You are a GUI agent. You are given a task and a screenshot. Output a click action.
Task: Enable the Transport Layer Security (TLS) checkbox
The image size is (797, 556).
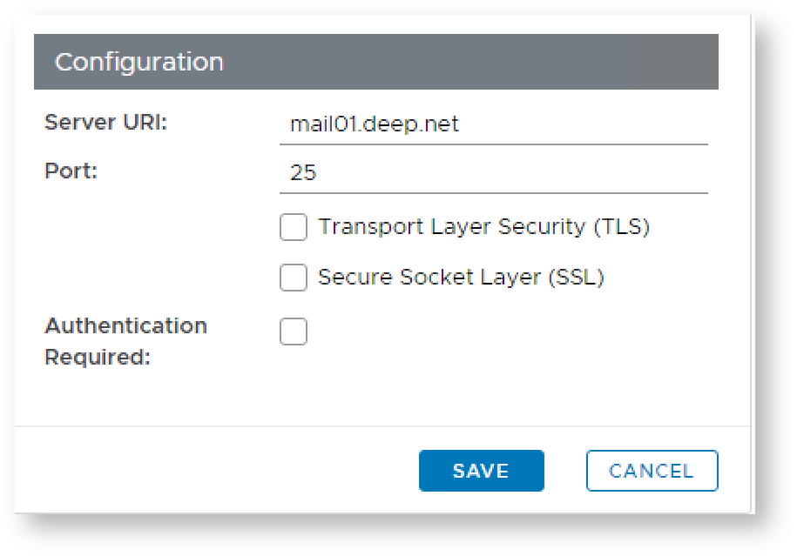click(x=294, y=228)
